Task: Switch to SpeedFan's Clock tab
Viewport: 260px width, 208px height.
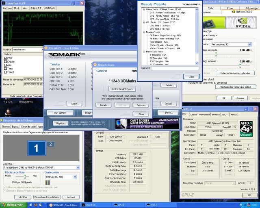Action: point(17,8)
